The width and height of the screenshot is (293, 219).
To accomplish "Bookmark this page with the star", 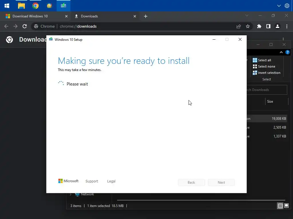I will (x=248, y=26).
